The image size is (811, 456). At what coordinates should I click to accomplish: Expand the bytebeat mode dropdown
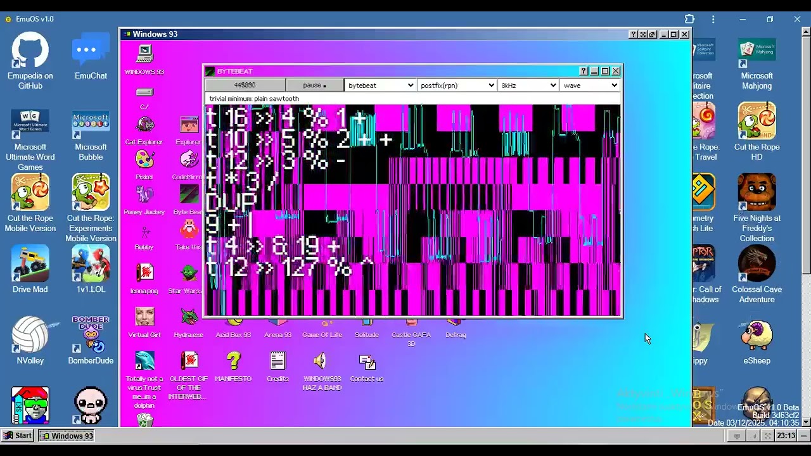380,85
